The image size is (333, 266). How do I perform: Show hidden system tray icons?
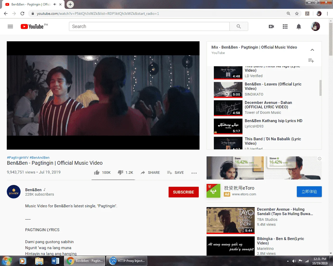pos(288,261)
